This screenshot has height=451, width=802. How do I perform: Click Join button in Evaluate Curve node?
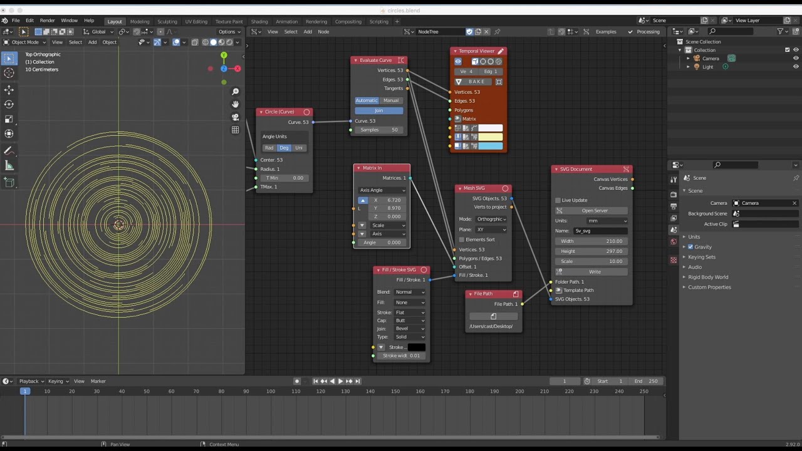379,110
